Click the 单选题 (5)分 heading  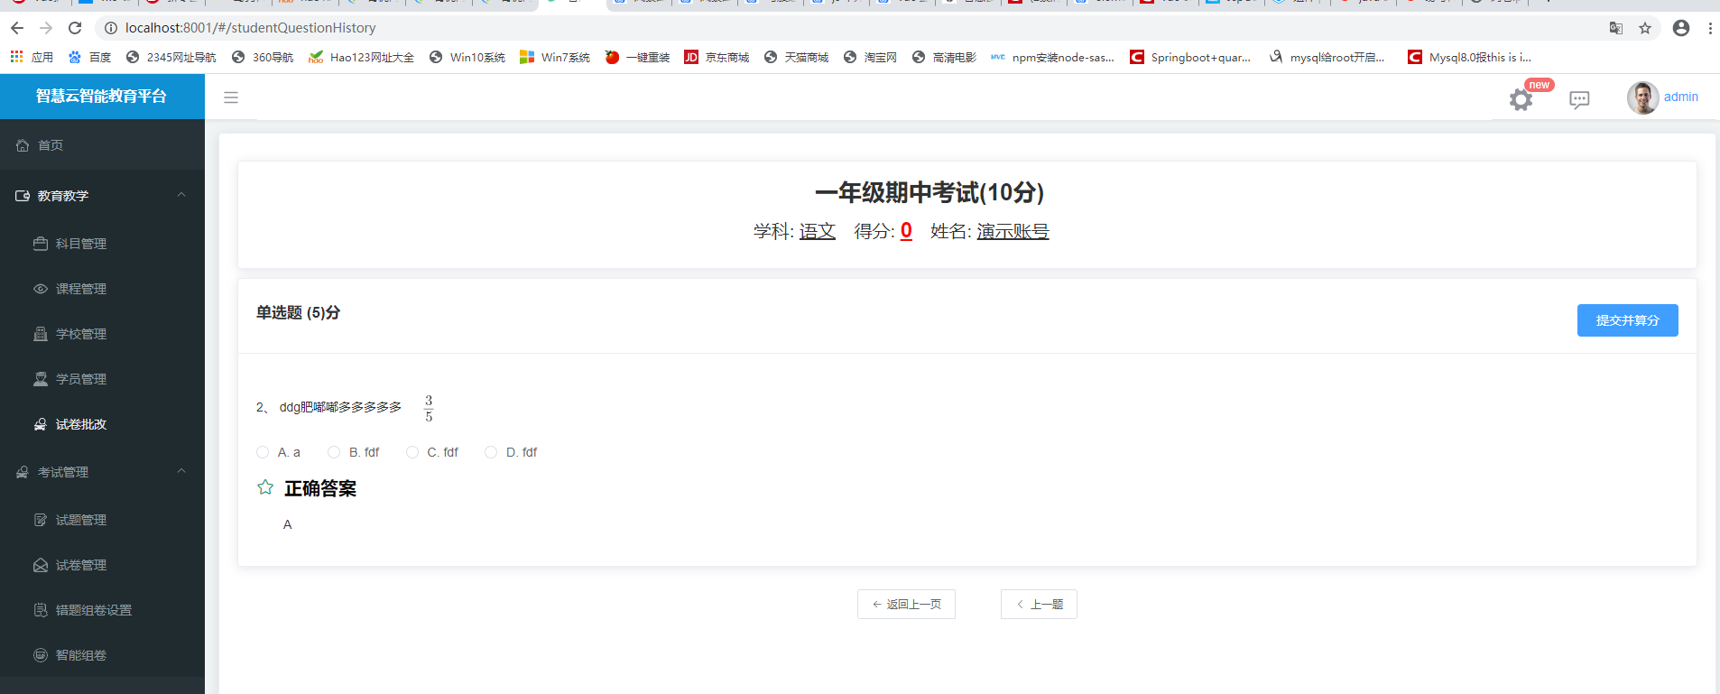298,312
